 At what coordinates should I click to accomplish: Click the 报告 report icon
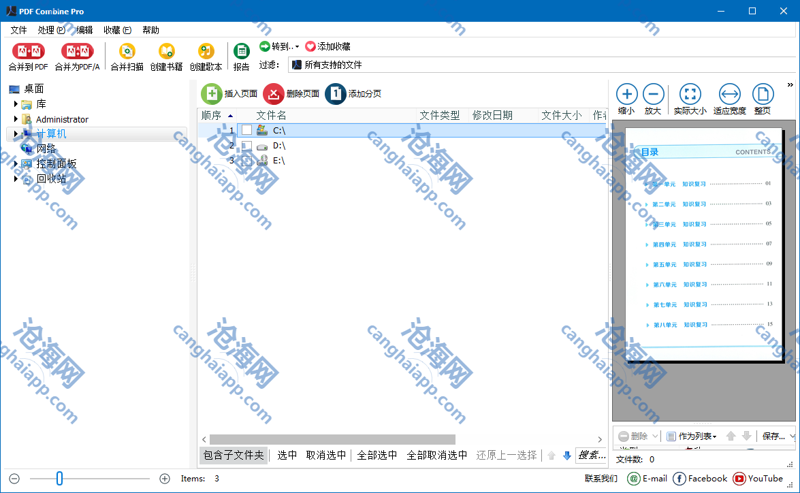[x=241, y=51]
